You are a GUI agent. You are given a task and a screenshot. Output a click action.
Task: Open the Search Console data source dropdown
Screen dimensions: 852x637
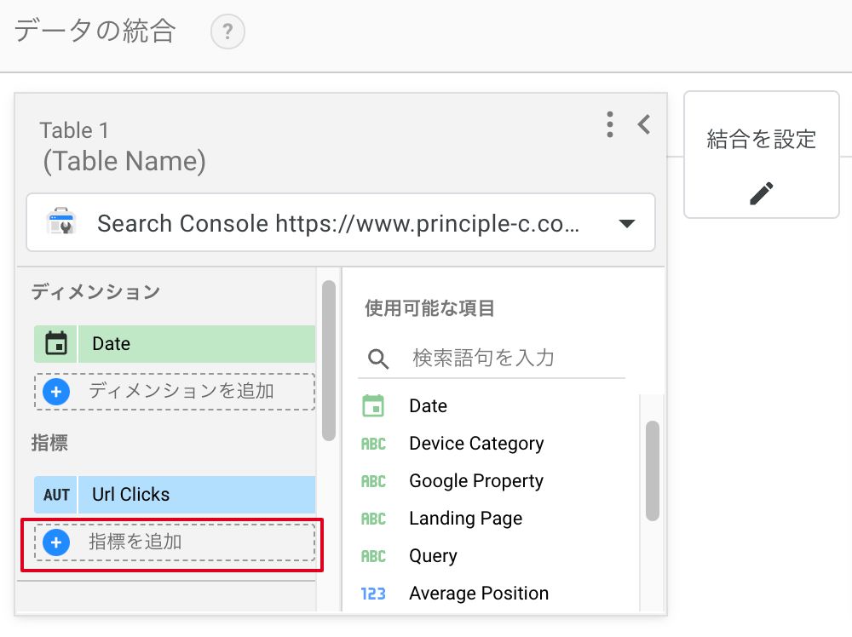pyautogui.click(x=626, y=224)
